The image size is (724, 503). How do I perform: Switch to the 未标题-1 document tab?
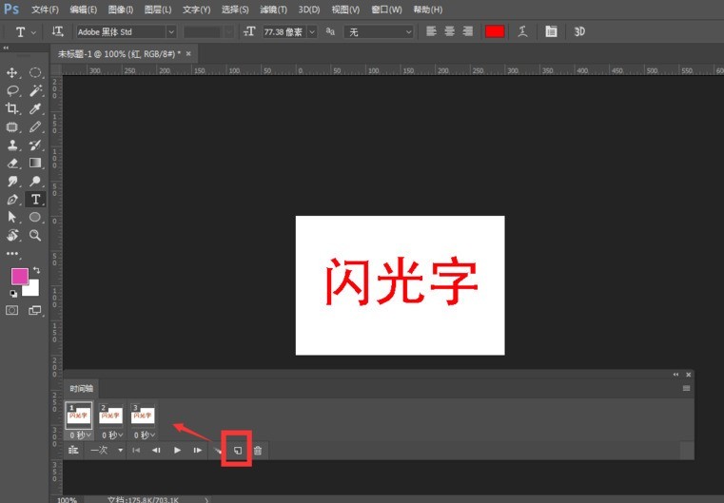pos(119,54)
